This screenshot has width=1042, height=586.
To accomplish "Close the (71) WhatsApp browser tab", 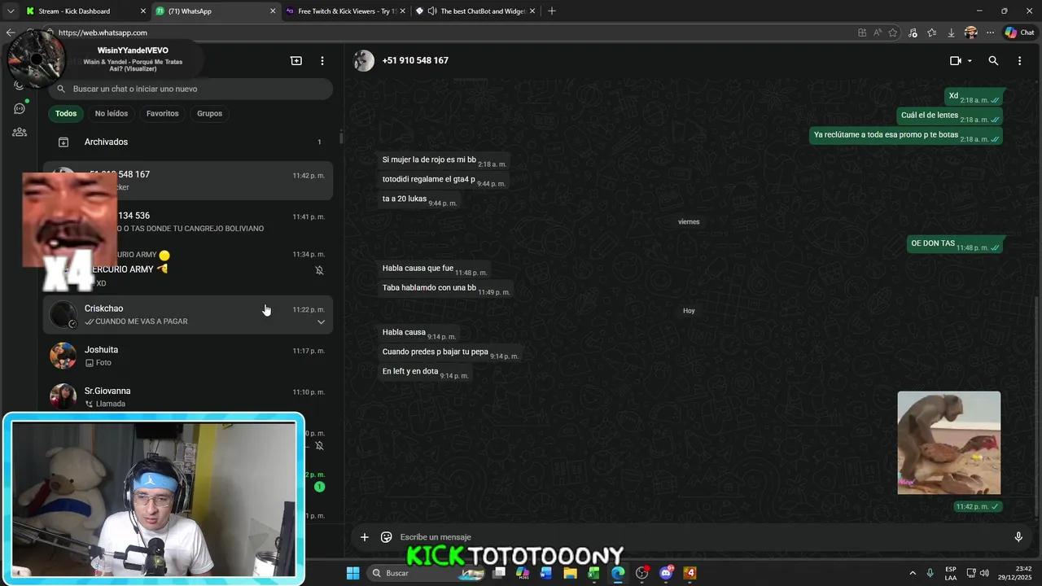I will (x=273, y=11).
